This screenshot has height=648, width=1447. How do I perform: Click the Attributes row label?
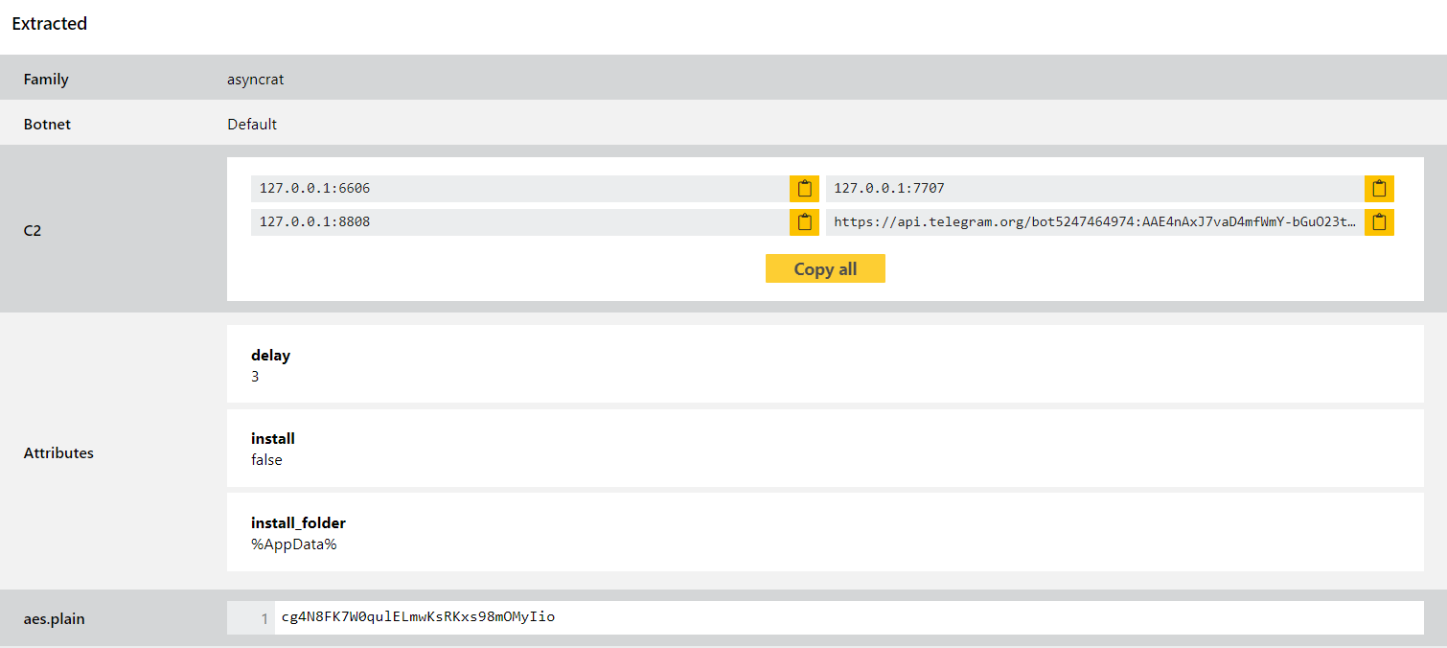58,452
